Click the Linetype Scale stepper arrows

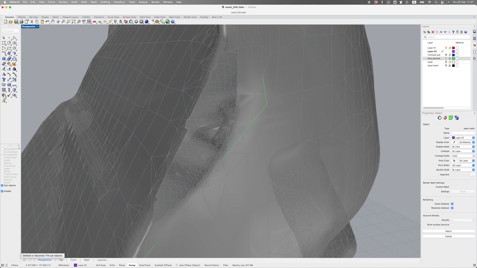[x=474, y=156]
